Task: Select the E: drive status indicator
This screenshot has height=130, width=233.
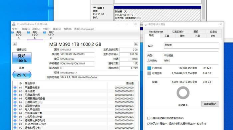Action: (x=35, y=35)
